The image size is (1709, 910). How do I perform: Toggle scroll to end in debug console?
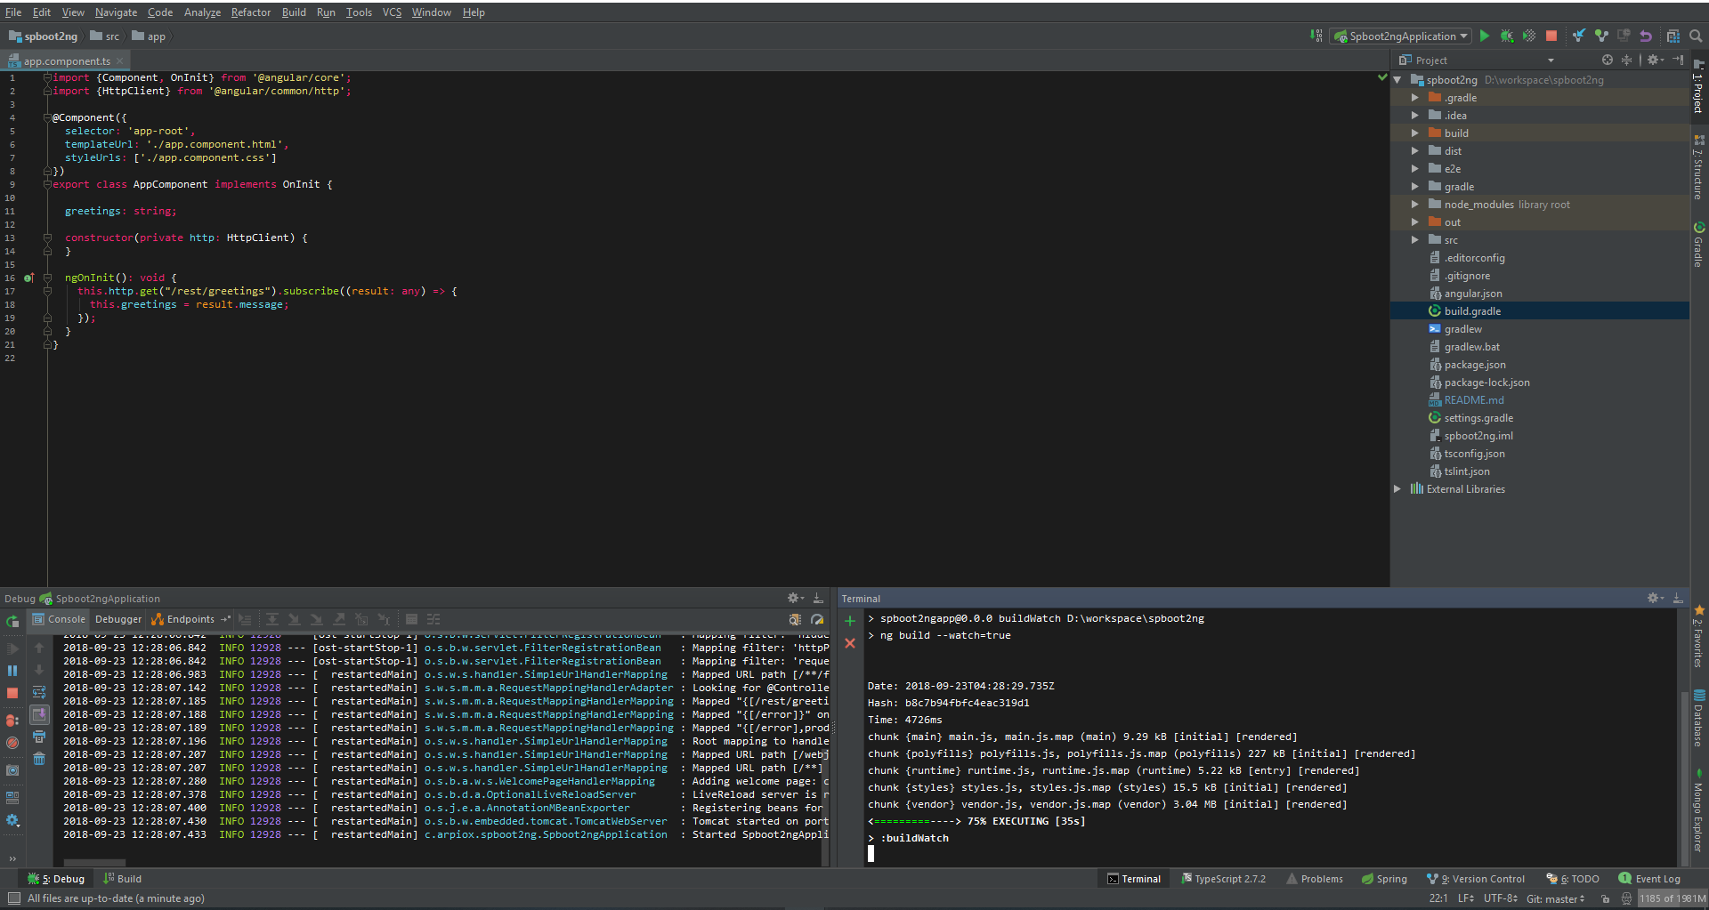[x=39, y=714]
